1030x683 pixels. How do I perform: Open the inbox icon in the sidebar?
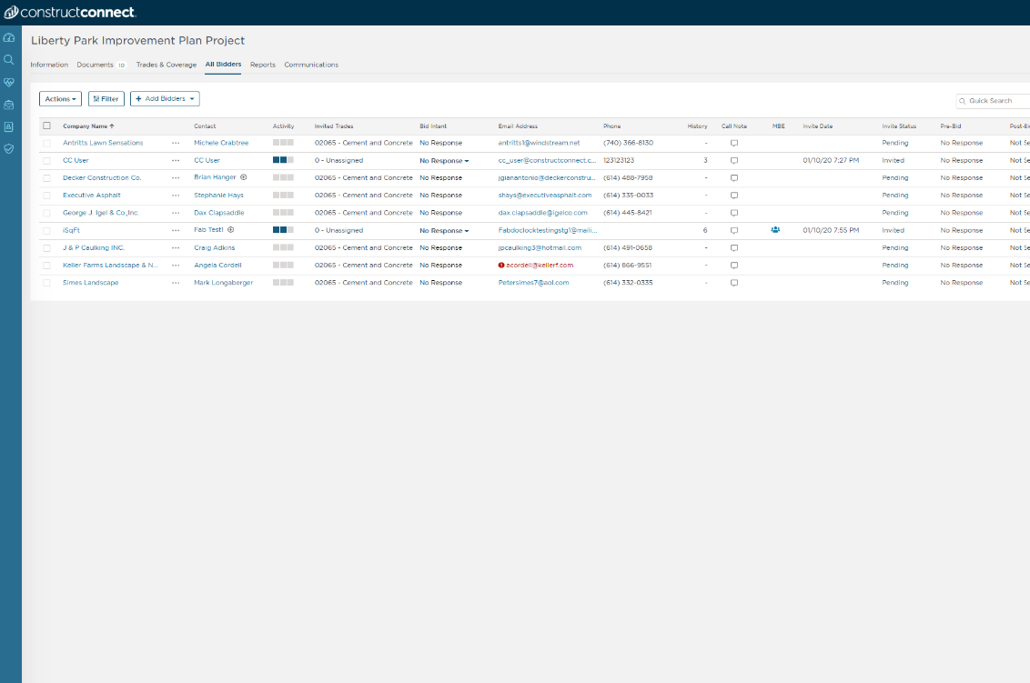point(9,104)
